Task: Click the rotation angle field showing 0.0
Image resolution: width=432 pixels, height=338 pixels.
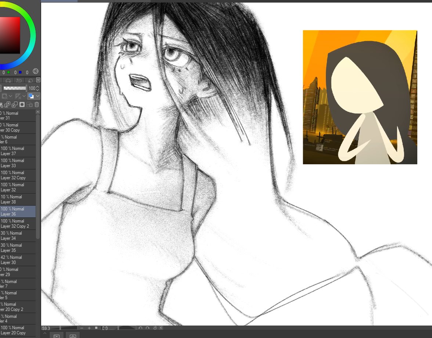Action: tap(105, 328)
